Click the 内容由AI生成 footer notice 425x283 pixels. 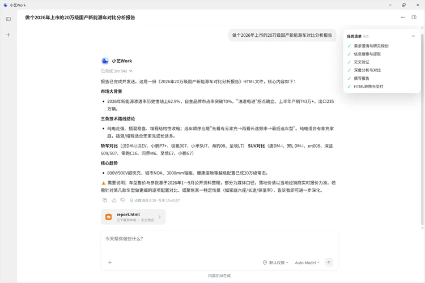pos(219,276)
